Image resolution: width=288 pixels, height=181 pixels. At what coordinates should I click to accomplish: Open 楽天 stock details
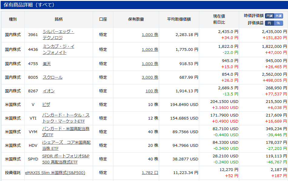pyautogui.click(x=47, y=64)
